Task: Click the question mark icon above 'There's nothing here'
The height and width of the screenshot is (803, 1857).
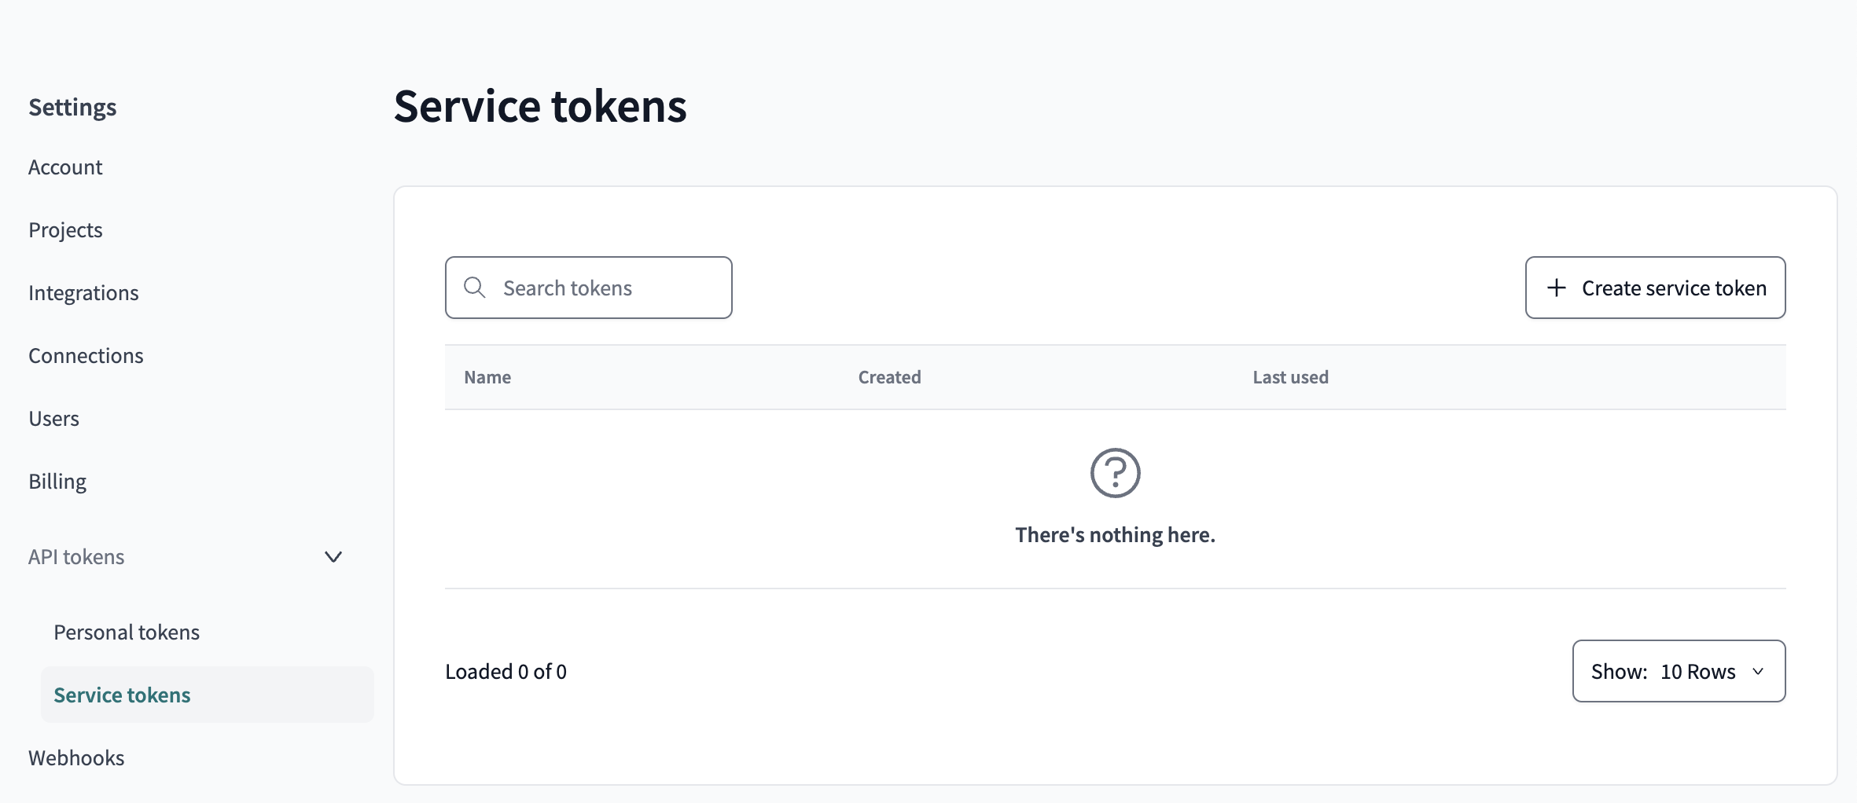Action: 1115,473
